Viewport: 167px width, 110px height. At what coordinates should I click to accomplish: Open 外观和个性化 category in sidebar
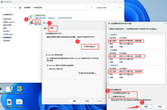pyautogui.click(x=8, y=34)
